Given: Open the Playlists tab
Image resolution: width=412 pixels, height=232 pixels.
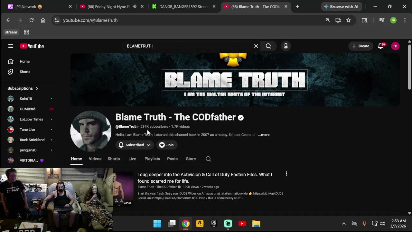Looking at the screenshot, I should coord(152,159).
